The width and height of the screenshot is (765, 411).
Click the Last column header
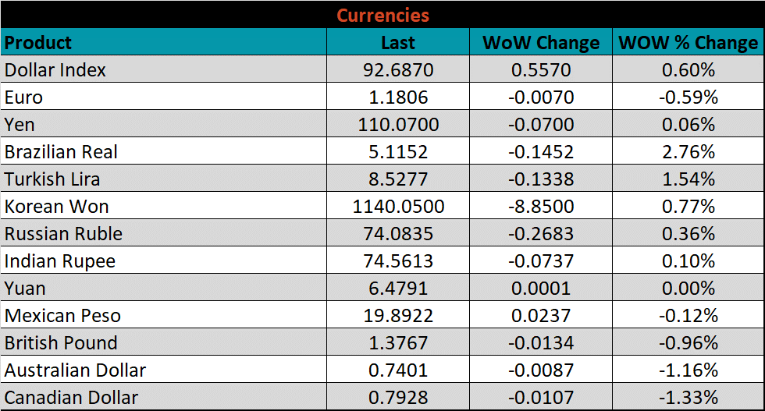(398, 43)
